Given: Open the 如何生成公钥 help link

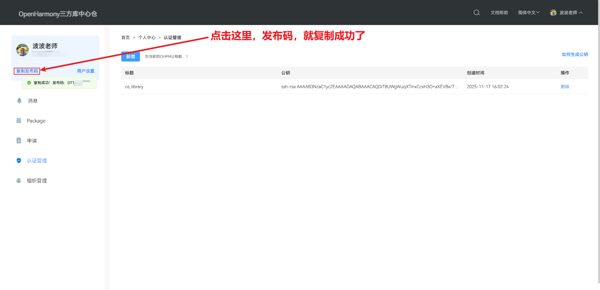Looking at the screenshot, I should pyautogui.click(x=575, y=54).
